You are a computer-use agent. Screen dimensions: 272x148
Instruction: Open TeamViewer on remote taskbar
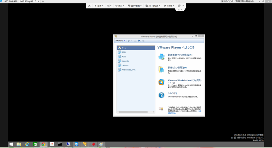tap(76, 144)
